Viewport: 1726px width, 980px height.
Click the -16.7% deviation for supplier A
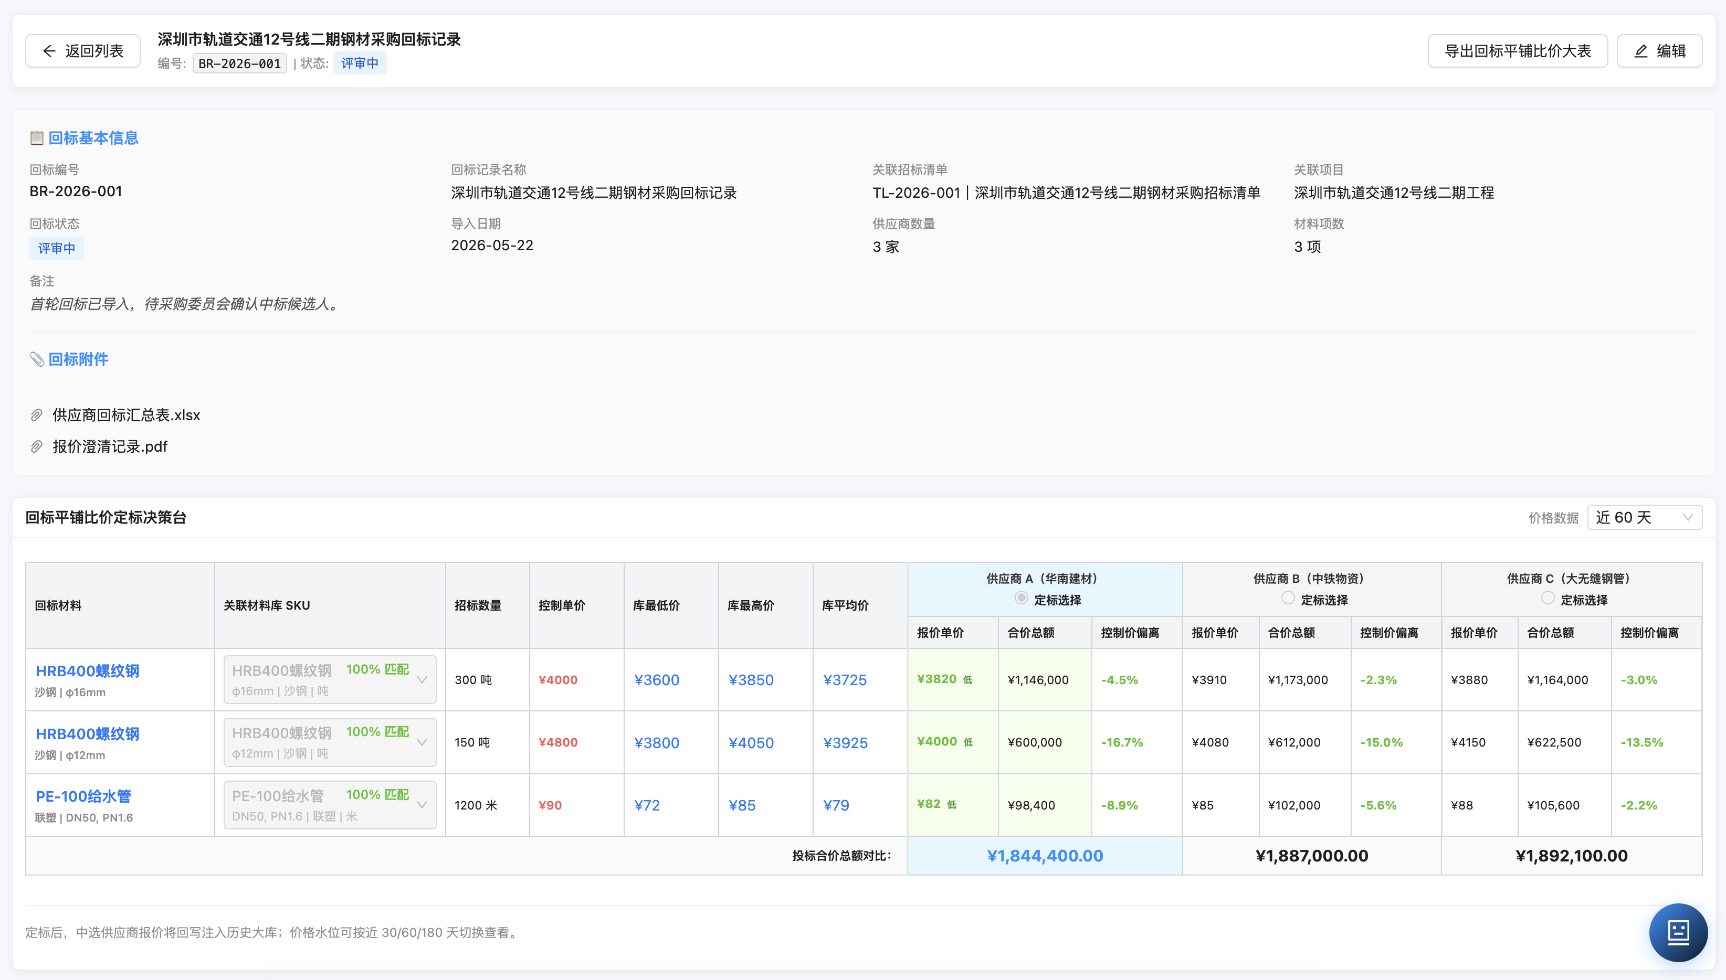pos(1122,742)
